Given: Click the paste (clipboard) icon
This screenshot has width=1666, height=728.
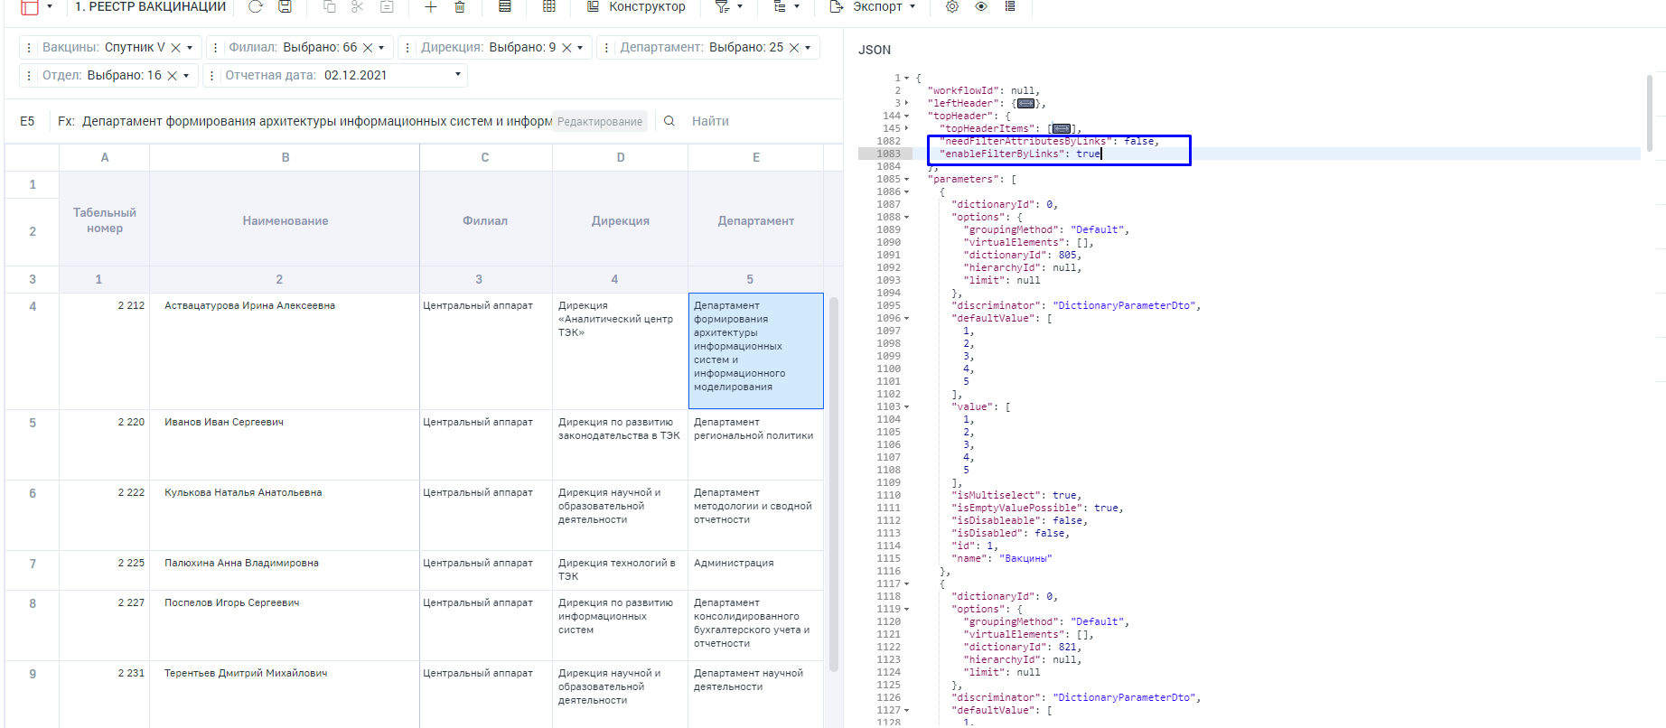Looking at the screenshot, I should tap(387, 6).
